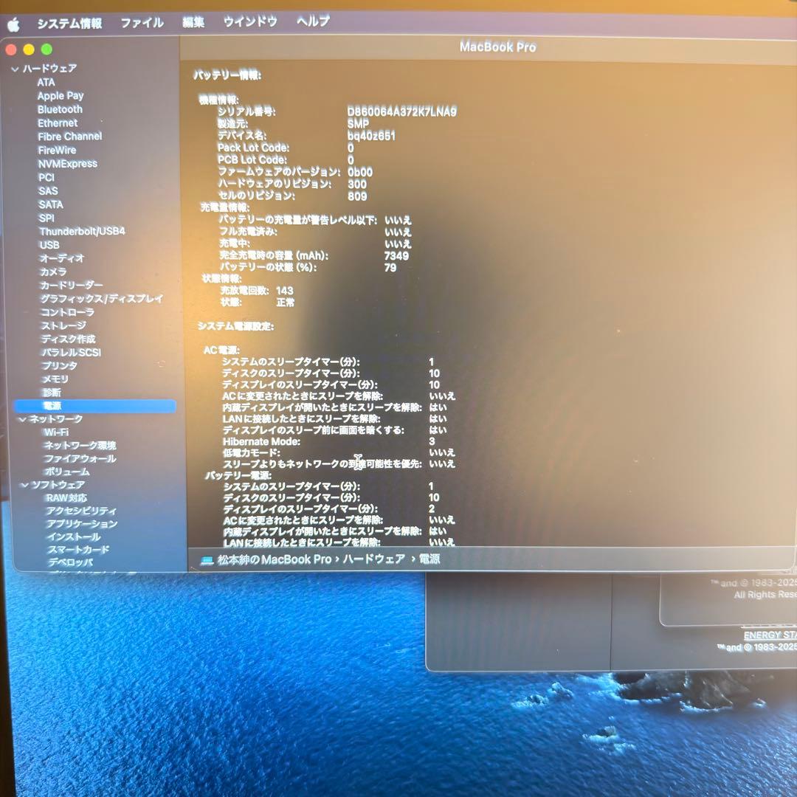The width and height of the screenshot is (797, 797).
Task: Select ストレージ in the hardware list
Action: [61, 325]
